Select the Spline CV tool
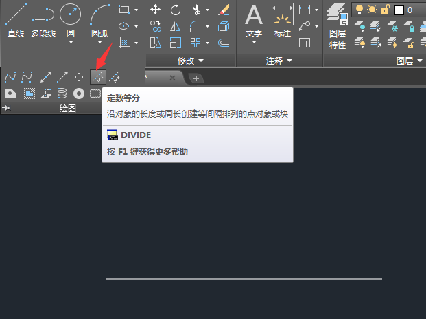The width and height of the screenshot is (426, 319). click(x=27, y=77)
